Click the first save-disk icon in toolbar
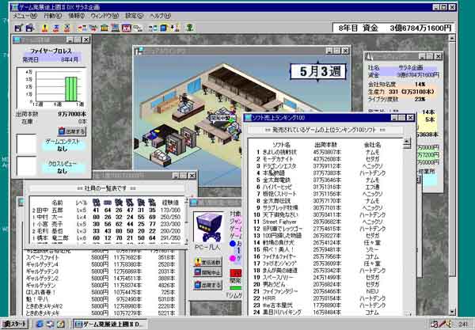 pyautogui.click(x=19, y=28)
